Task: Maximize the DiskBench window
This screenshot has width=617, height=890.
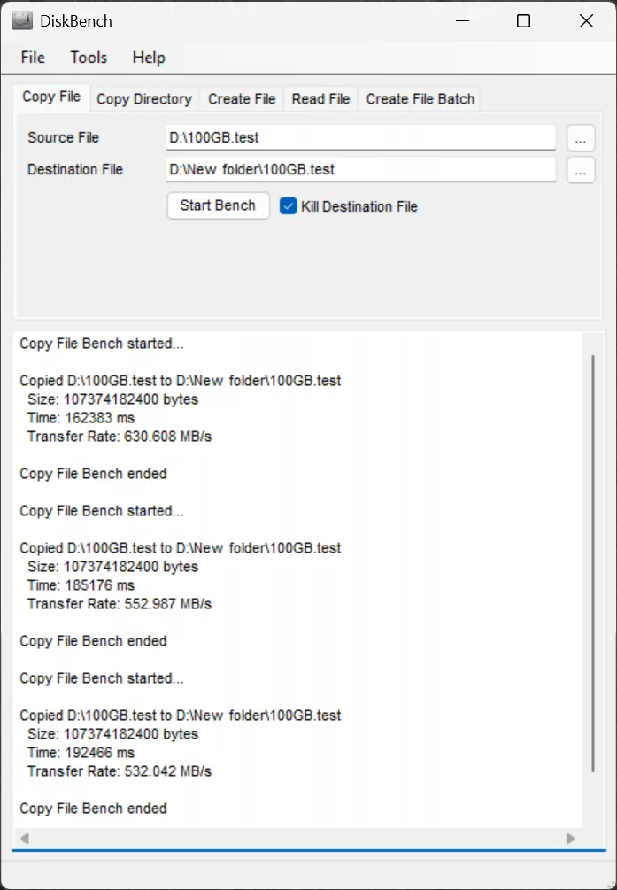Action: [523, 21]
